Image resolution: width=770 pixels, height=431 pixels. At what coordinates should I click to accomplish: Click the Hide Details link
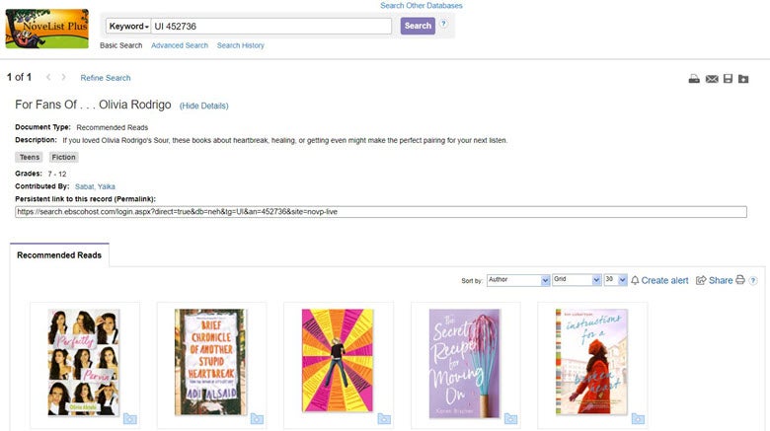coord(203,106)
